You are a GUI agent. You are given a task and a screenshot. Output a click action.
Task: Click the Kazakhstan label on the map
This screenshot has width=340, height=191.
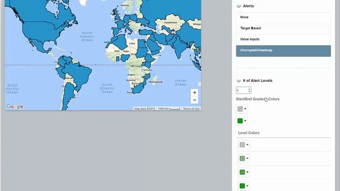pyautogui.click(x=171, y=22)
